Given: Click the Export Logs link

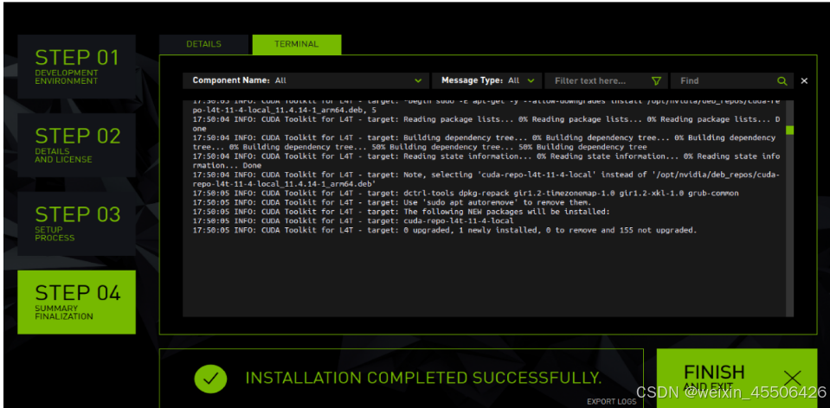Looking at the screenshot, I should pyautogui.click(x=611, y=402).
